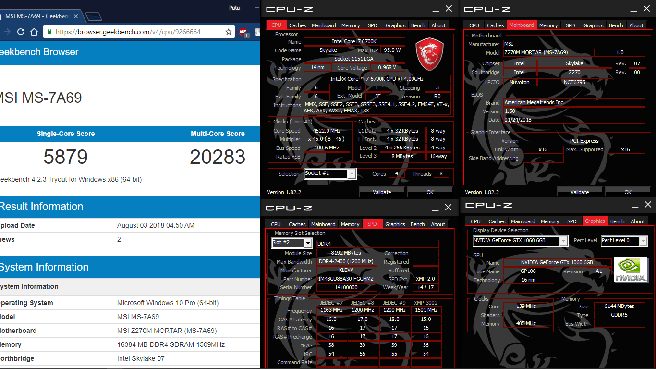Reload the Geekbench page in Chrome
656x369 pixels.
[21, 32]
